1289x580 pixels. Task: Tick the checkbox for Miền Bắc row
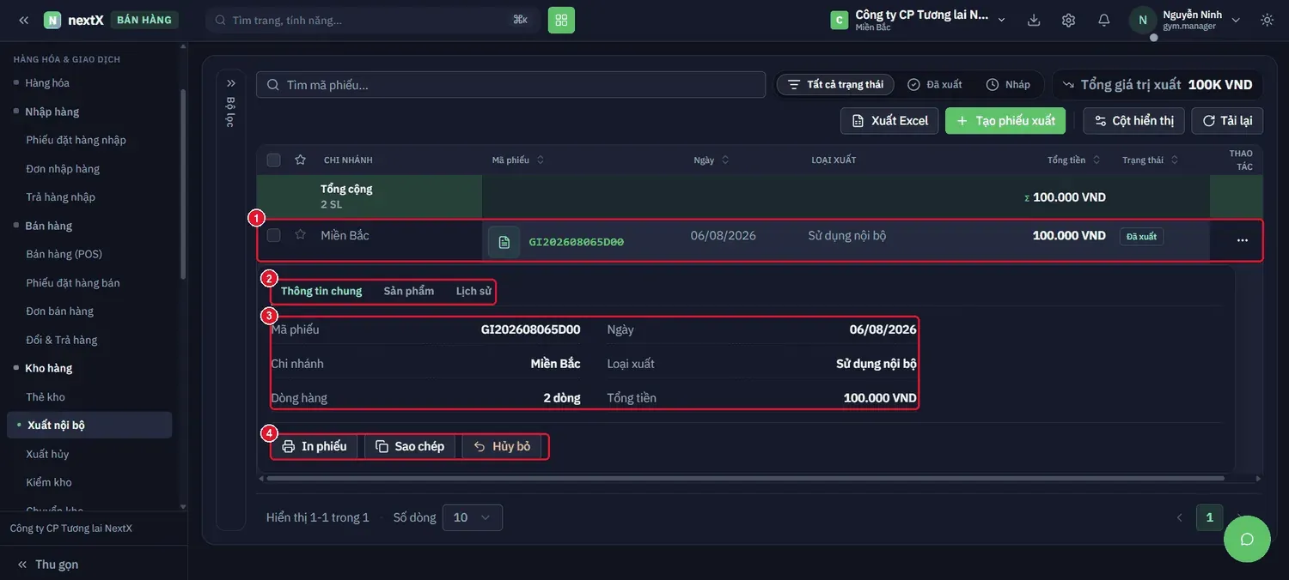click(273, 235)
